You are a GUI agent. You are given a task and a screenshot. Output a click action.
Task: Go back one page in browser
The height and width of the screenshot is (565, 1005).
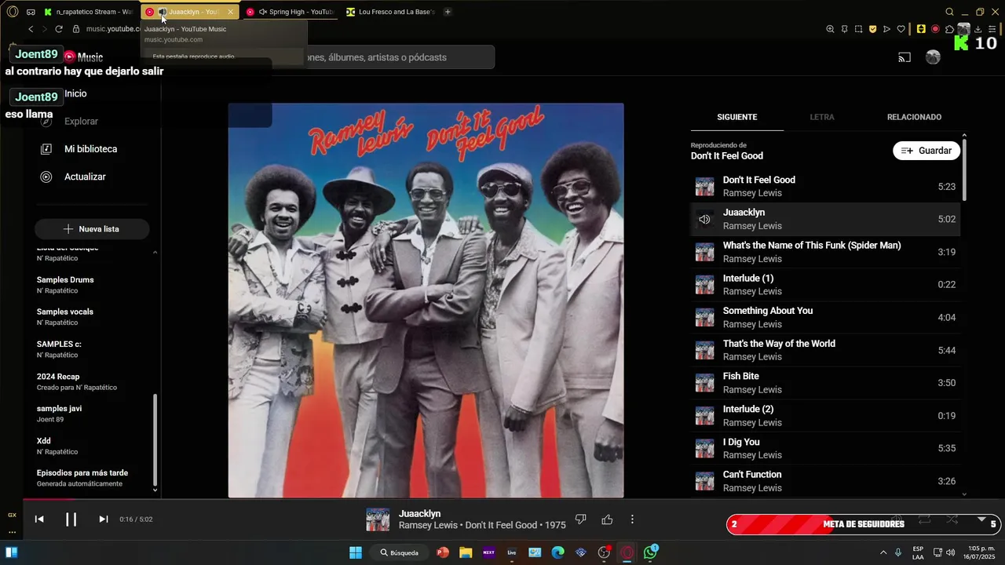click(31, 29)
